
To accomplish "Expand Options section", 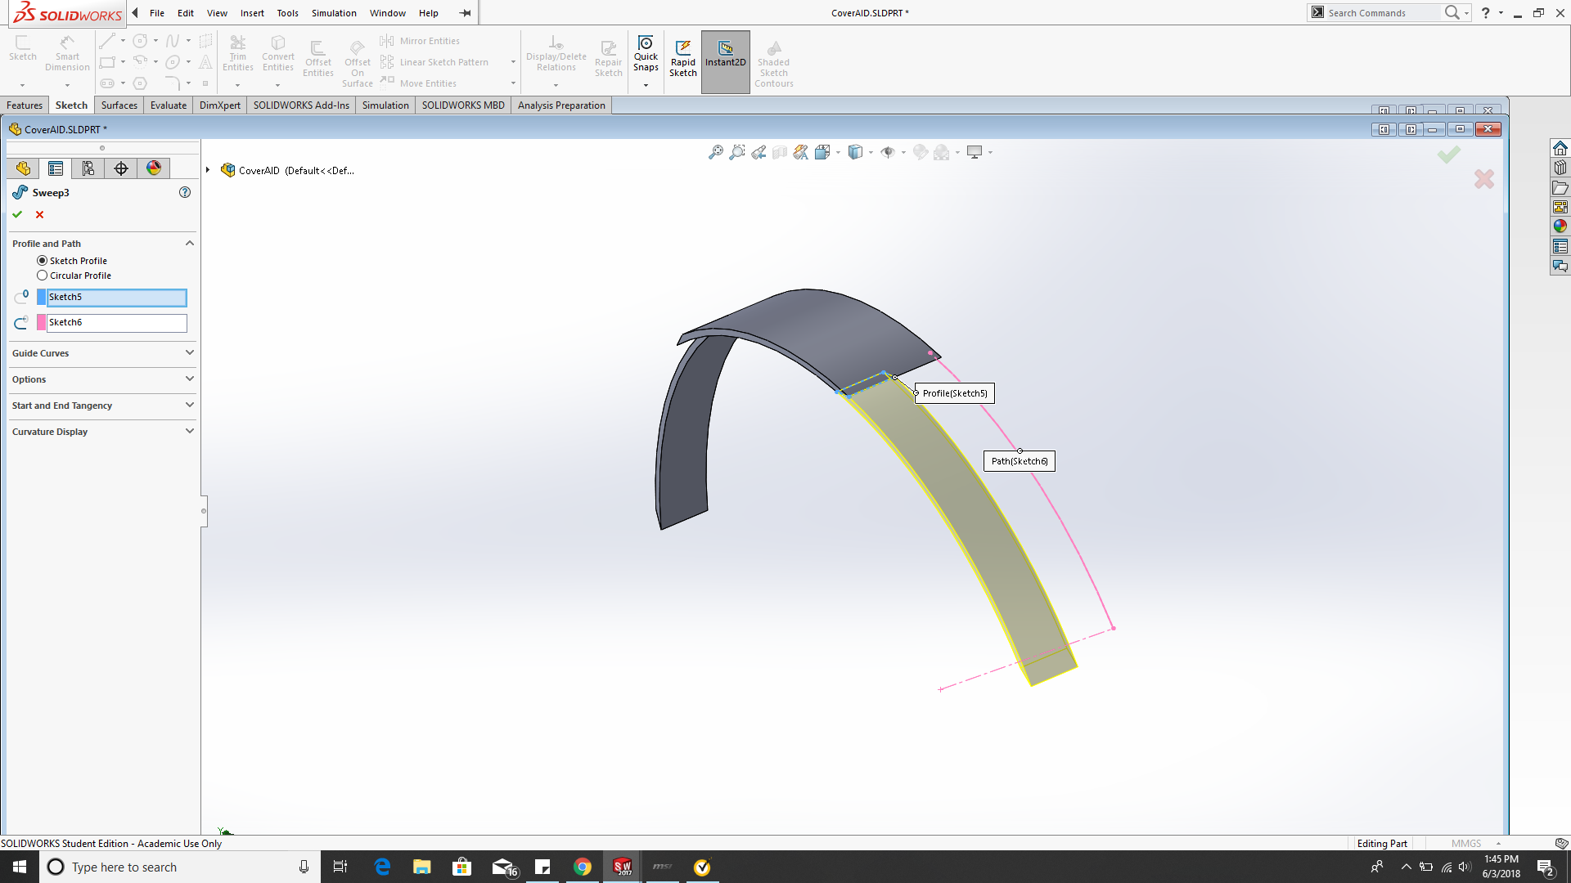I will tap(190, 379).
